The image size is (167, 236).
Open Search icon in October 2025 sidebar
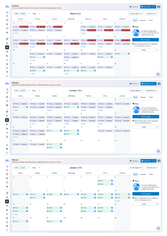click(x=7, y=145)
